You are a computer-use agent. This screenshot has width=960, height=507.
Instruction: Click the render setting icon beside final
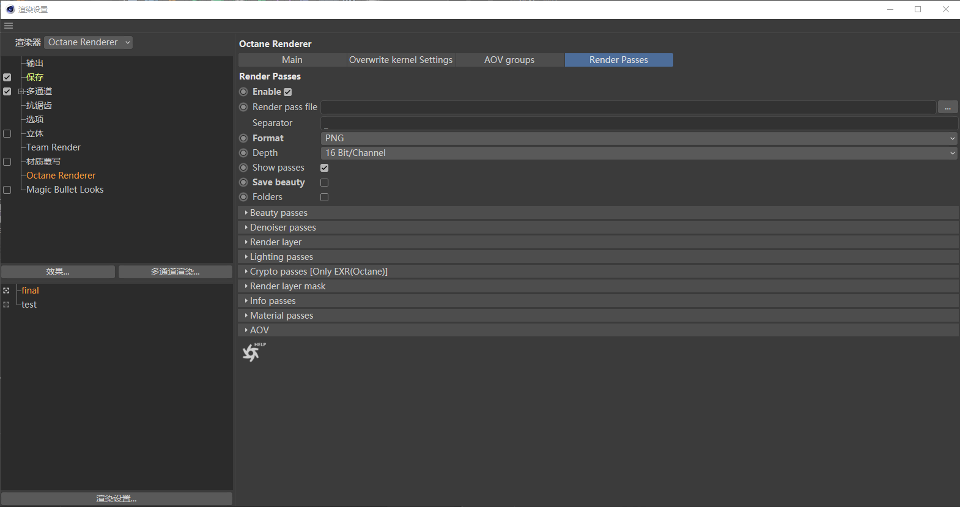pos(6,291)
